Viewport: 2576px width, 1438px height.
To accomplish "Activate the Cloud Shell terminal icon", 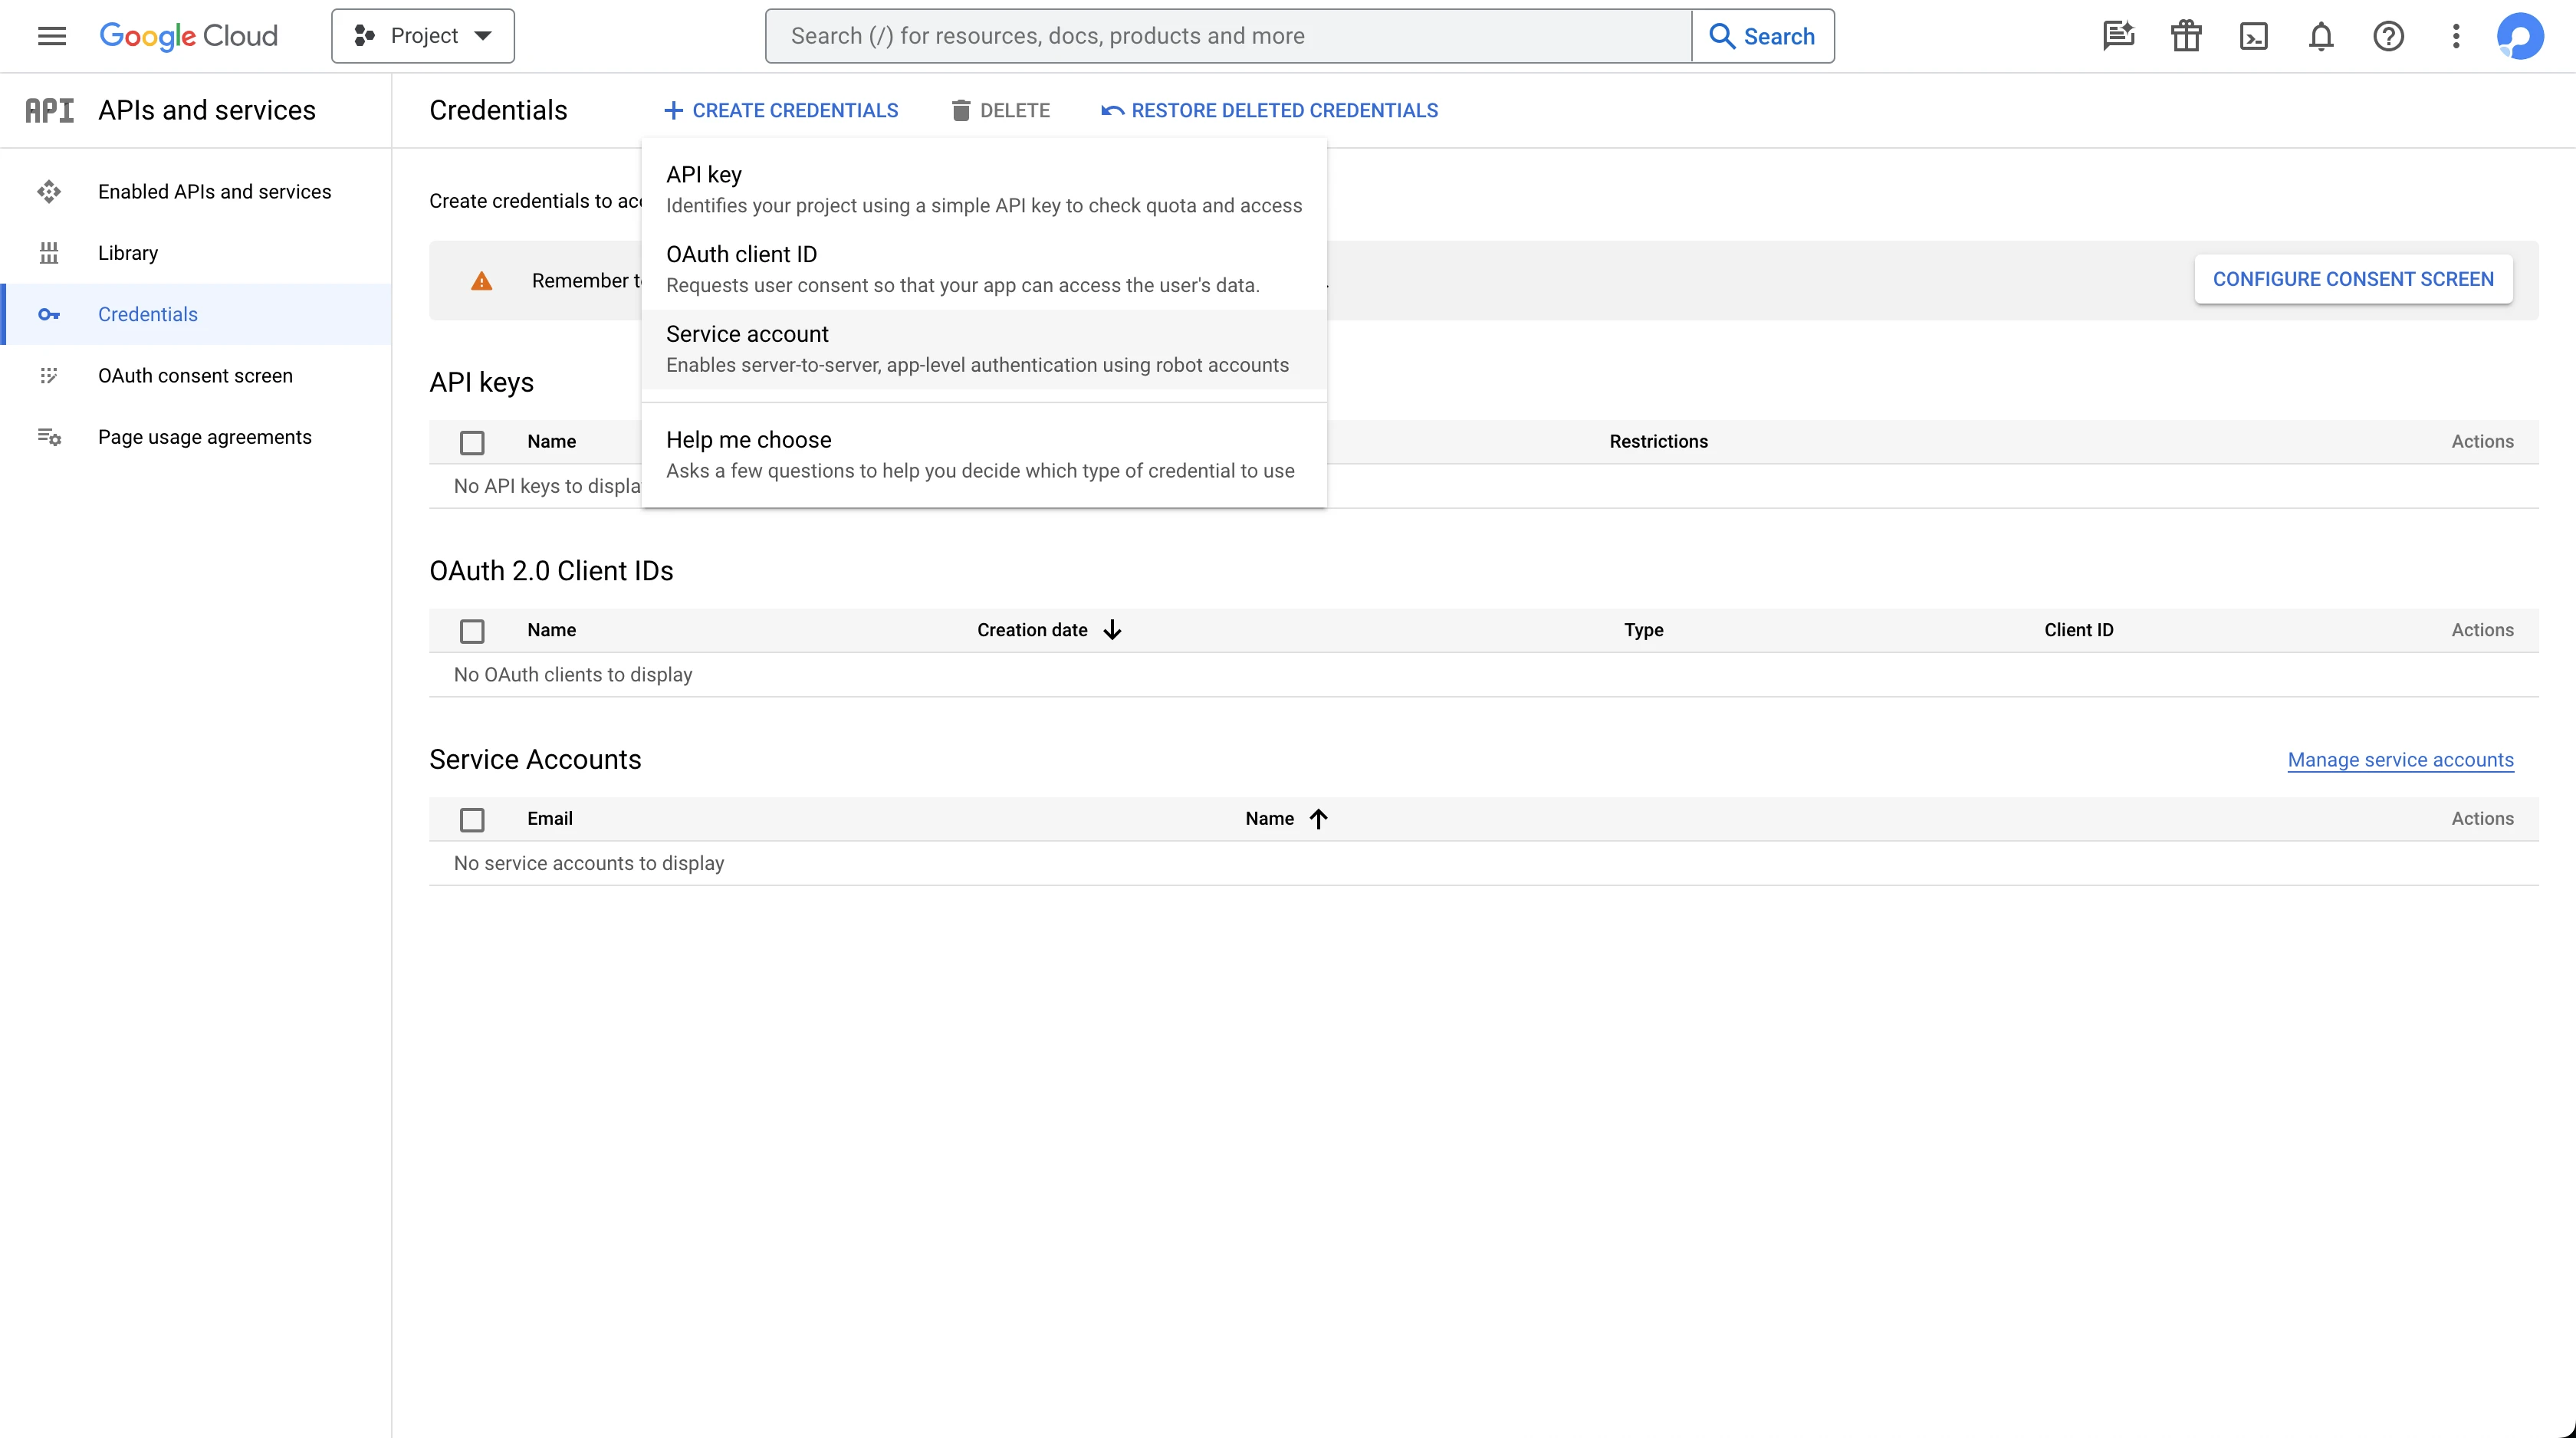I will pos(2253,36).
